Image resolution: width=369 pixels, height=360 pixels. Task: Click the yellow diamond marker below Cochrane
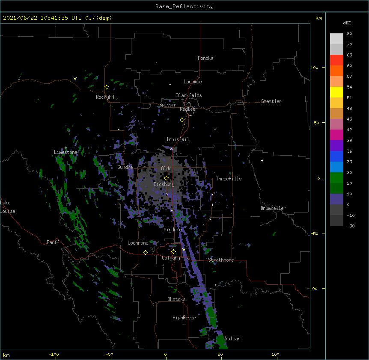(x=146, y=252)
